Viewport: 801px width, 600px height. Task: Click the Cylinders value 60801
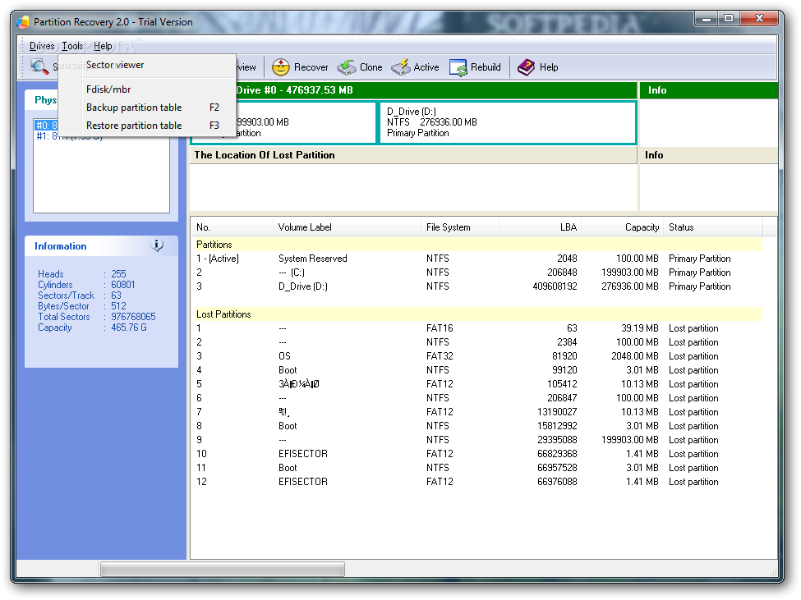[123, 285]
